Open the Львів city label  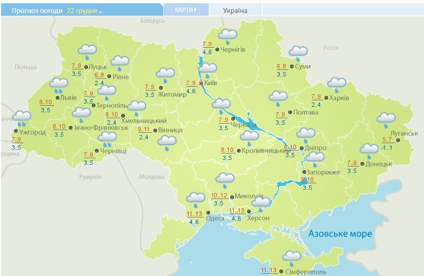point(68,97)
